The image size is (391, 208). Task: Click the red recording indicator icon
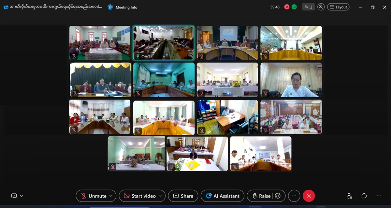[287, 7]
